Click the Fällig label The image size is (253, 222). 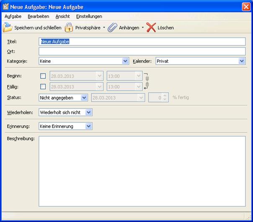coord(13,87)
